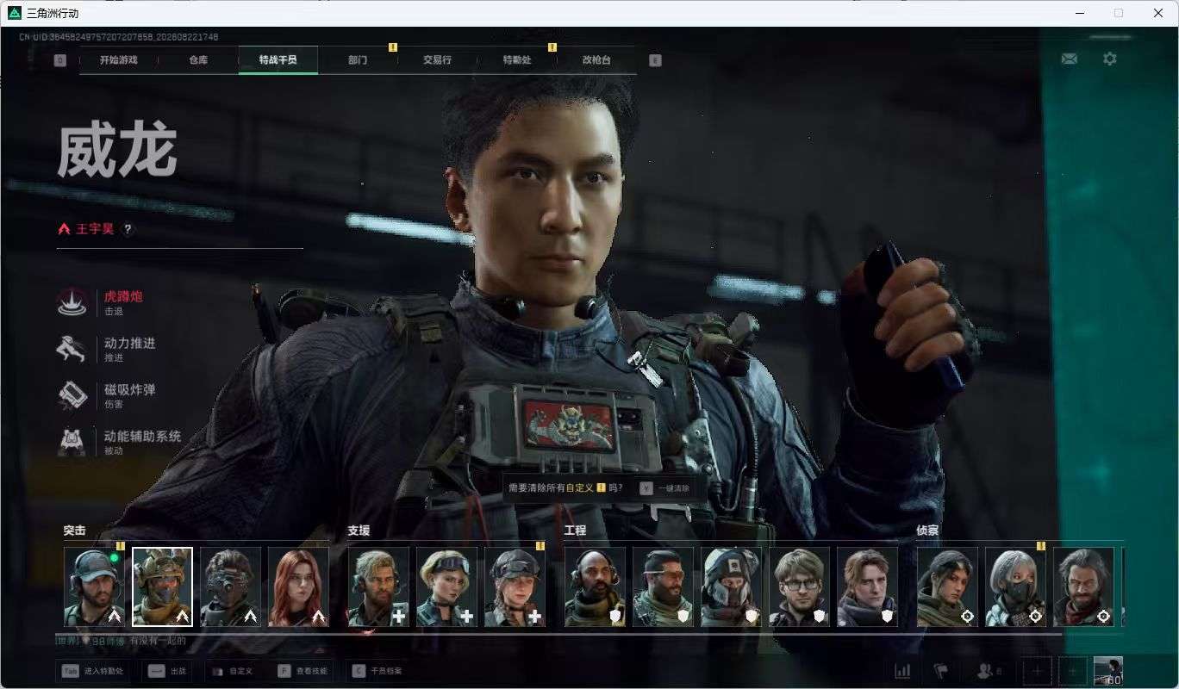Screen dimensions: 1179x689
Task: Click the 威龙 operator title
Action: click(x=117, y=151)
